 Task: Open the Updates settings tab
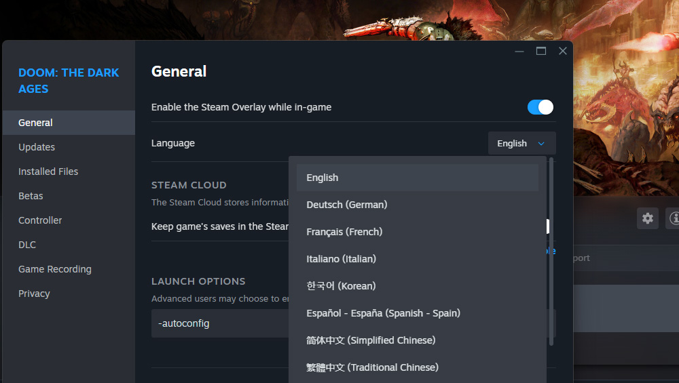click(69, 147)
